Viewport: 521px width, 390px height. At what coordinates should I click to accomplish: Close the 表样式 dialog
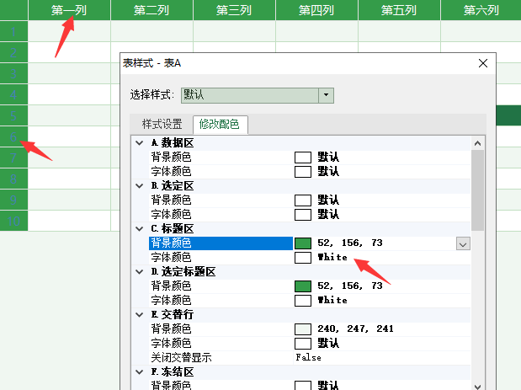pos(483,63)
